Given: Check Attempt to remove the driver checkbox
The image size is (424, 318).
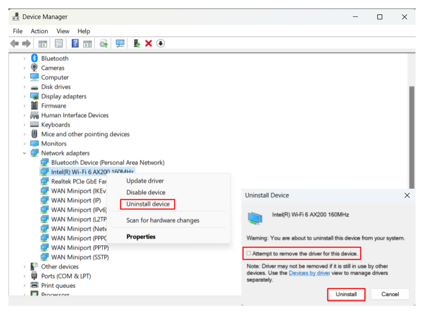Looking at the screenshot, I should pyautogui.click(x=249, y=253).
